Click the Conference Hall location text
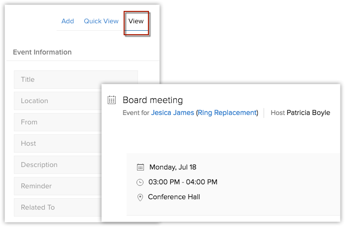The image size is (345, 227). tap(174, 197)
